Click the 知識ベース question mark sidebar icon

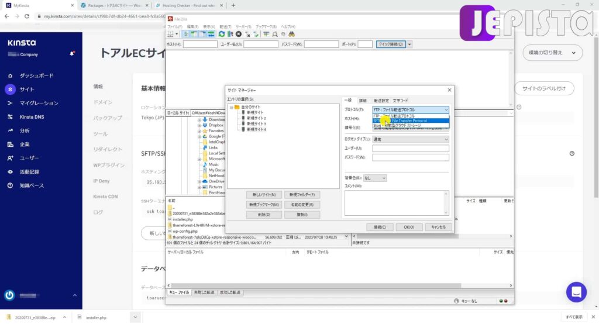coord(11,186)
